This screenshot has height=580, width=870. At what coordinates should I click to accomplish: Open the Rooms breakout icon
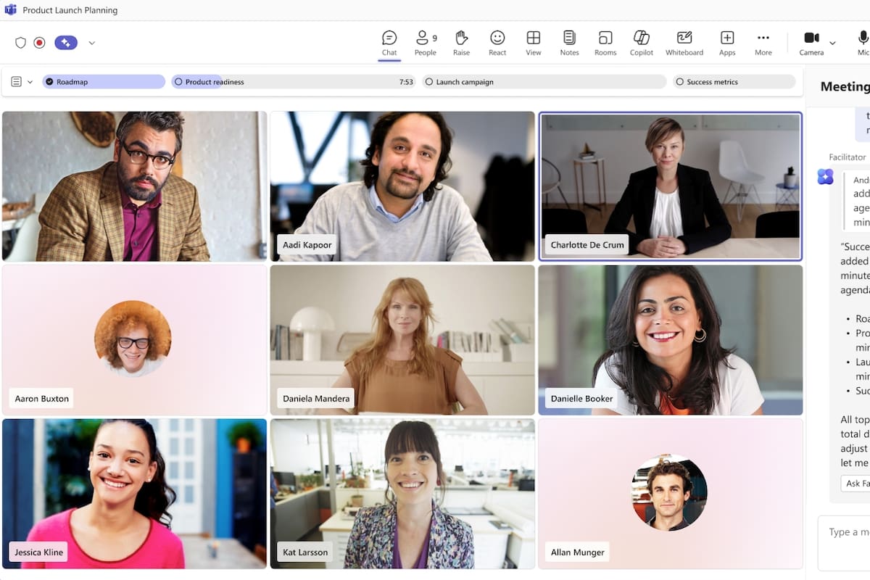[x=605, y=43]
